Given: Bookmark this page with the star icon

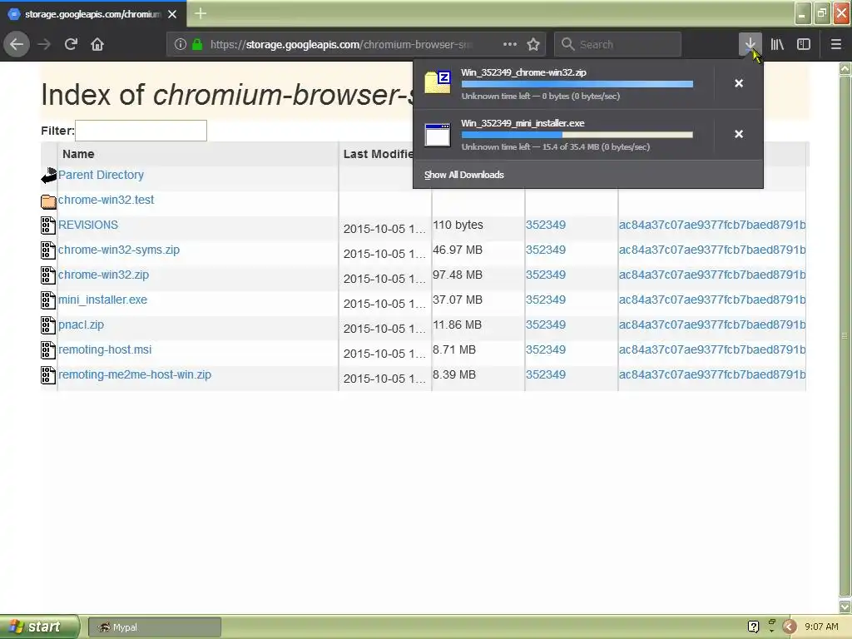Looking at the screenshot, I should click(533, 44).
